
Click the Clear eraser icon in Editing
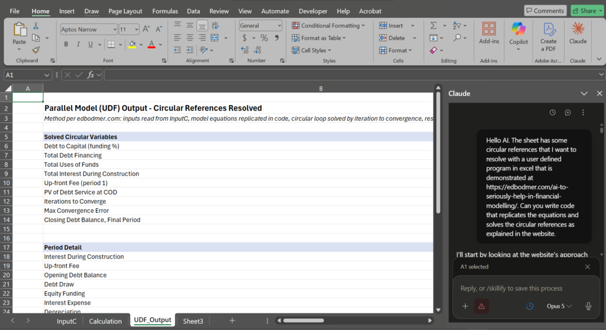click(434, 50)
